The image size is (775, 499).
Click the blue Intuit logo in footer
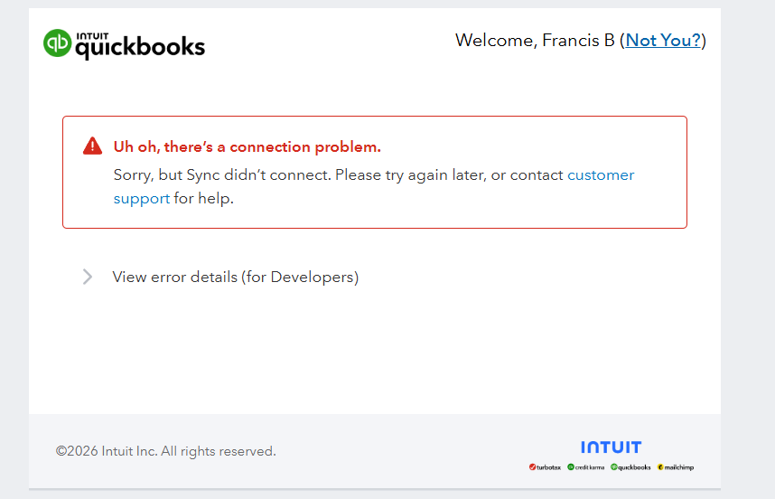pyautogui.click(x=611, y=447)
